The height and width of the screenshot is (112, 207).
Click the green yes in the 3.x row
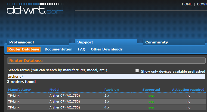tap(151, 101)
